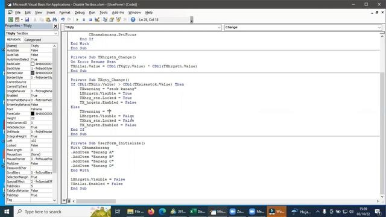Screen dimensions: 386x217
Task: Open the View menu
Action: [39, 12]
